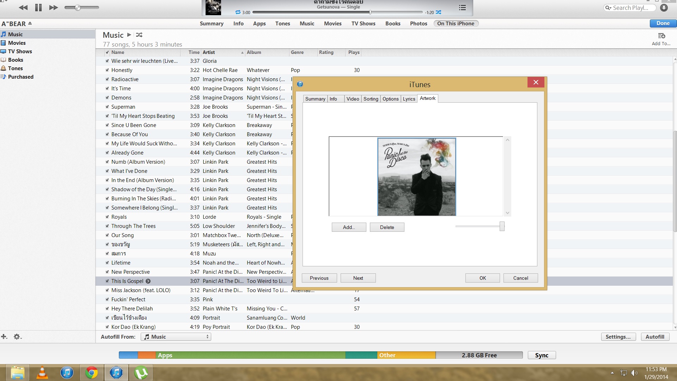Sort by the Plays column header
Image resolution: width=677 pixels, height=381 pixels.
(354, 52)
